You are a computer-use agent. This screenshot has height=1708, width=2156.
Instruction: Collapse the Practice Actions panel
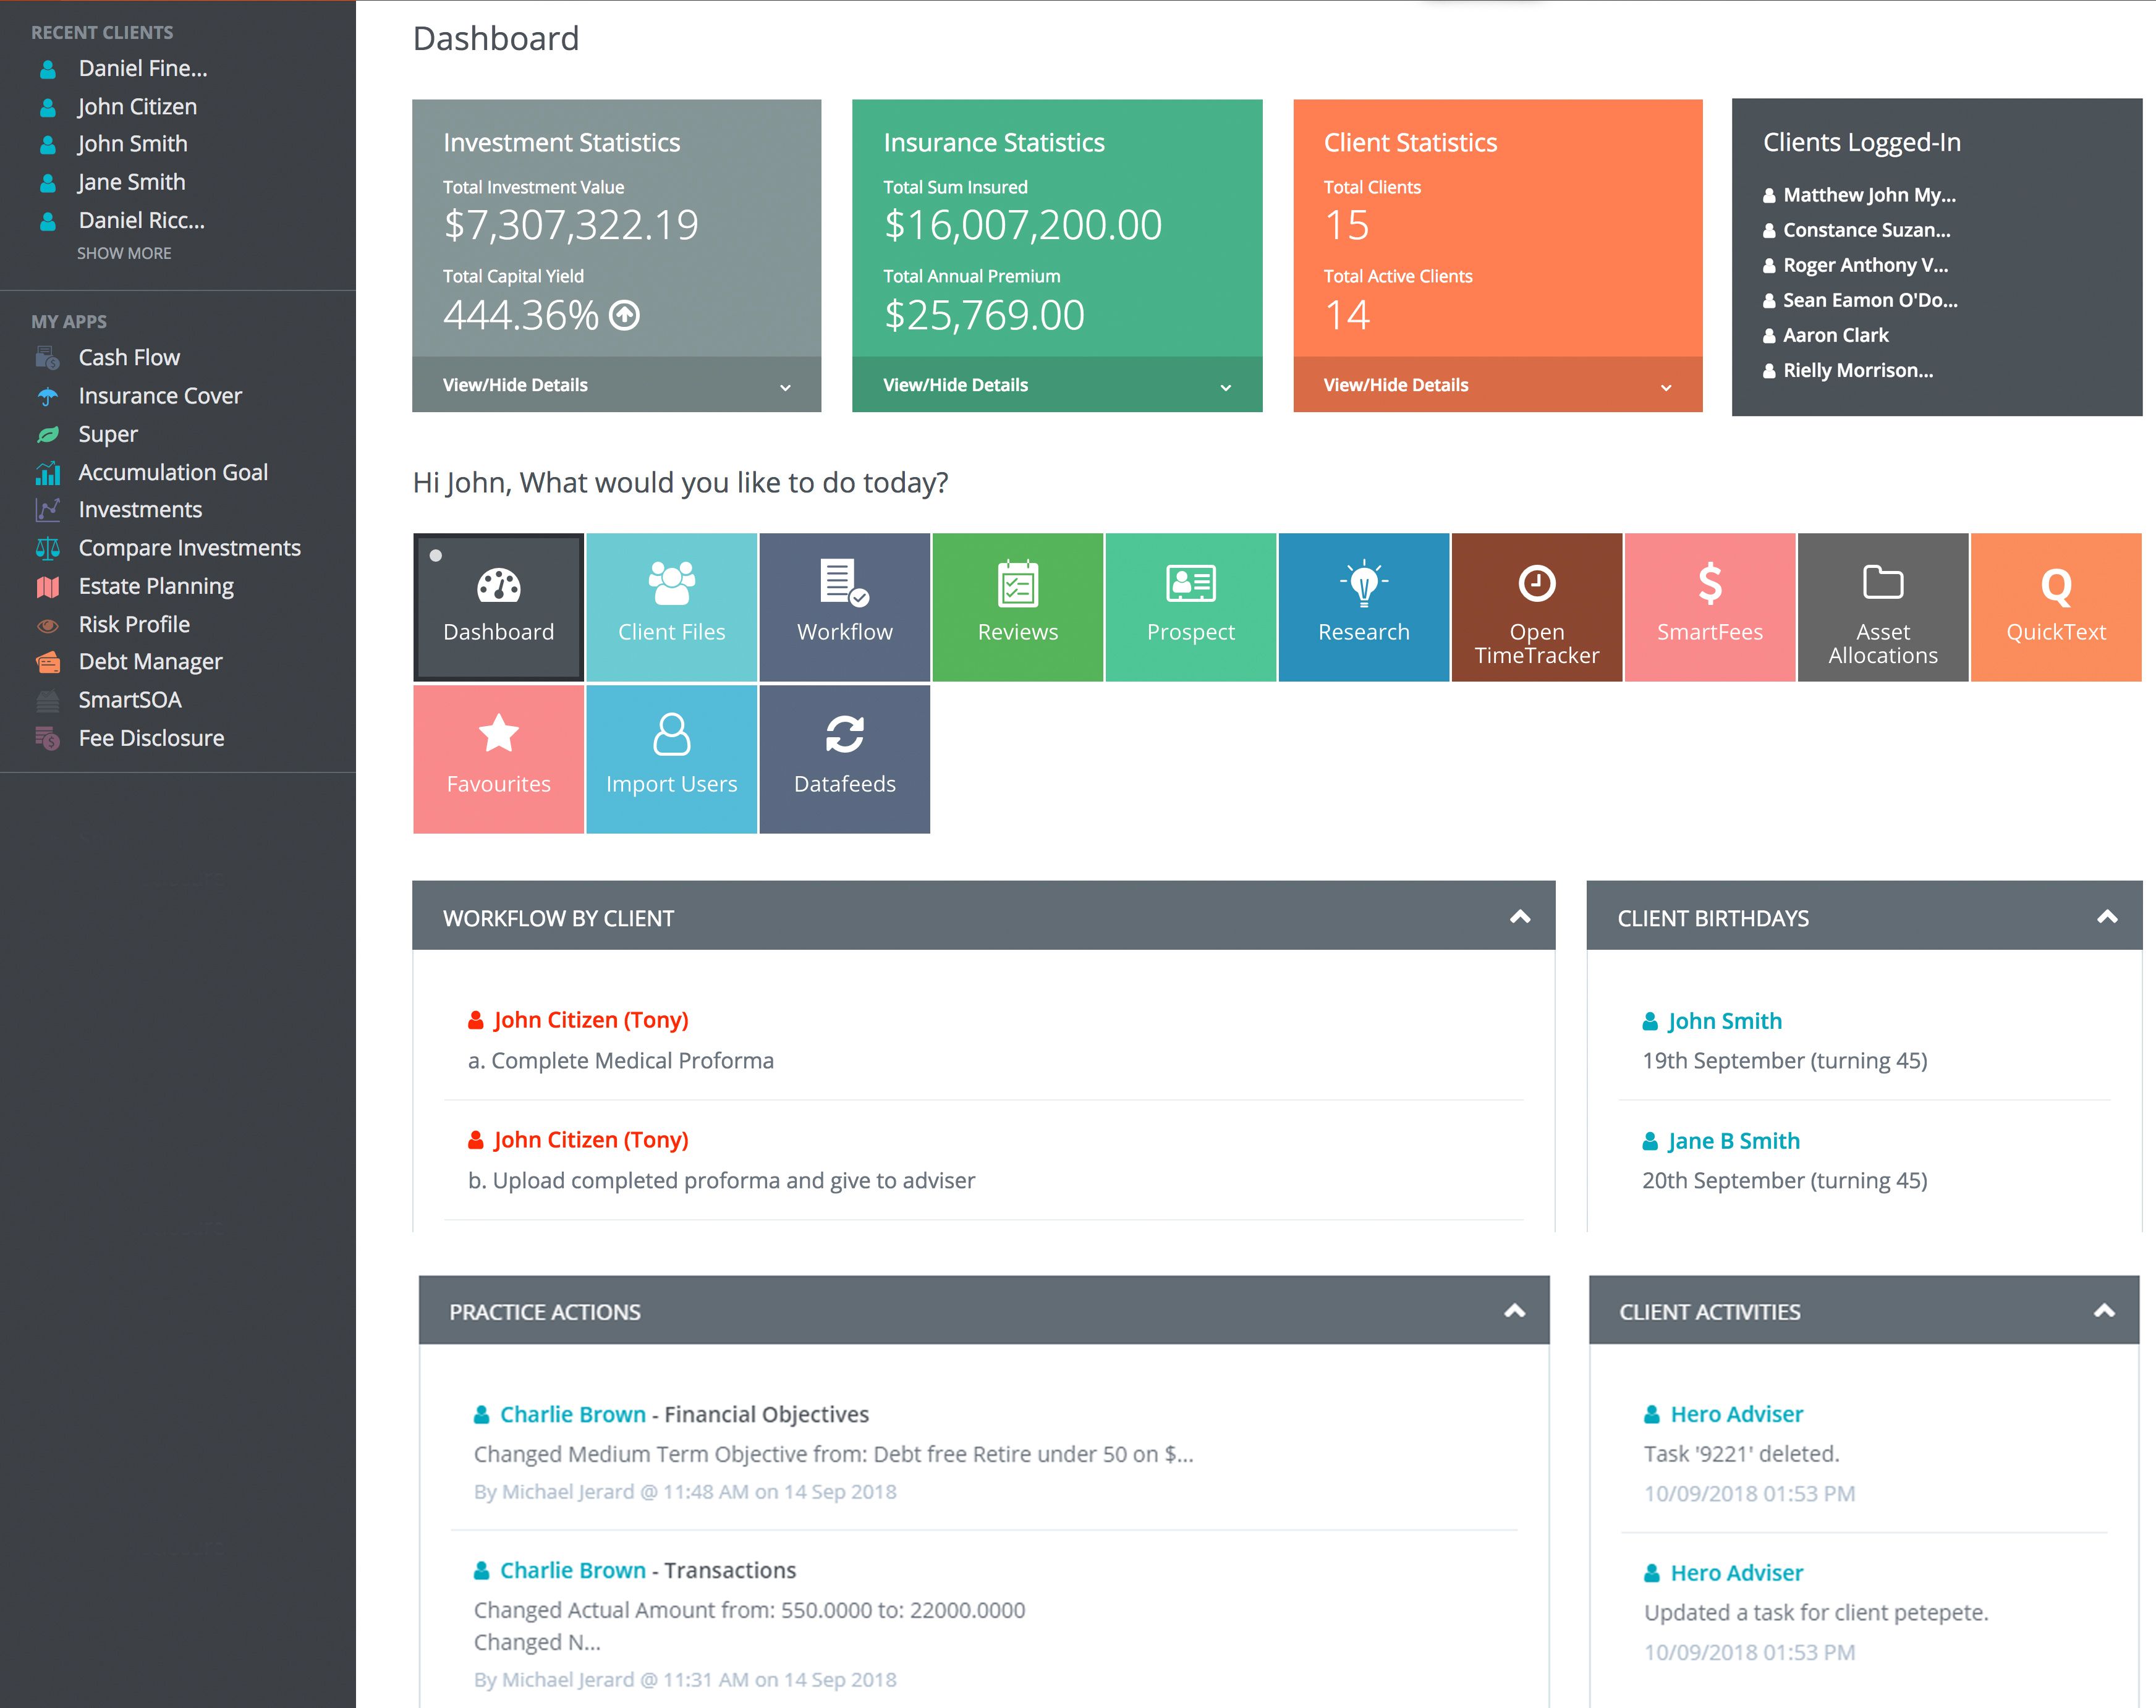(x=1514, y=1311)
